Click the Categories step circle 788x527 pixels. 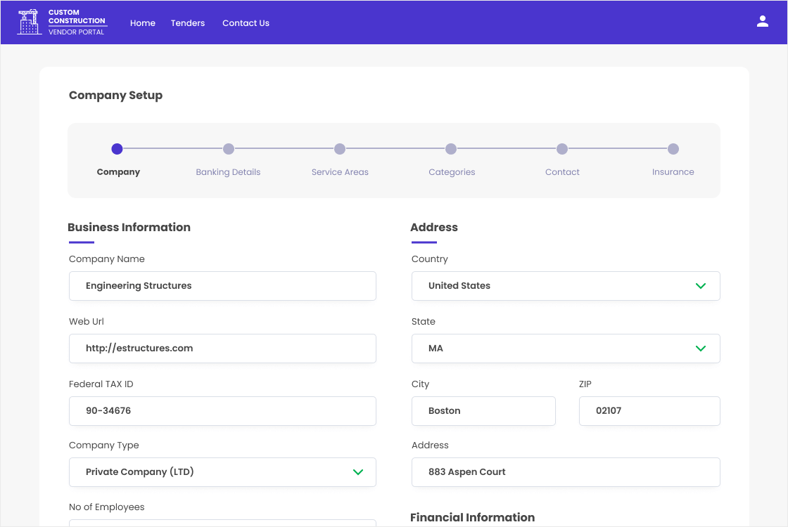451,149
